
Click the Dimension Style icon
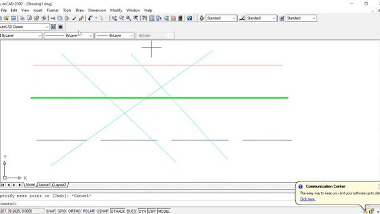(x=242, y=18)
